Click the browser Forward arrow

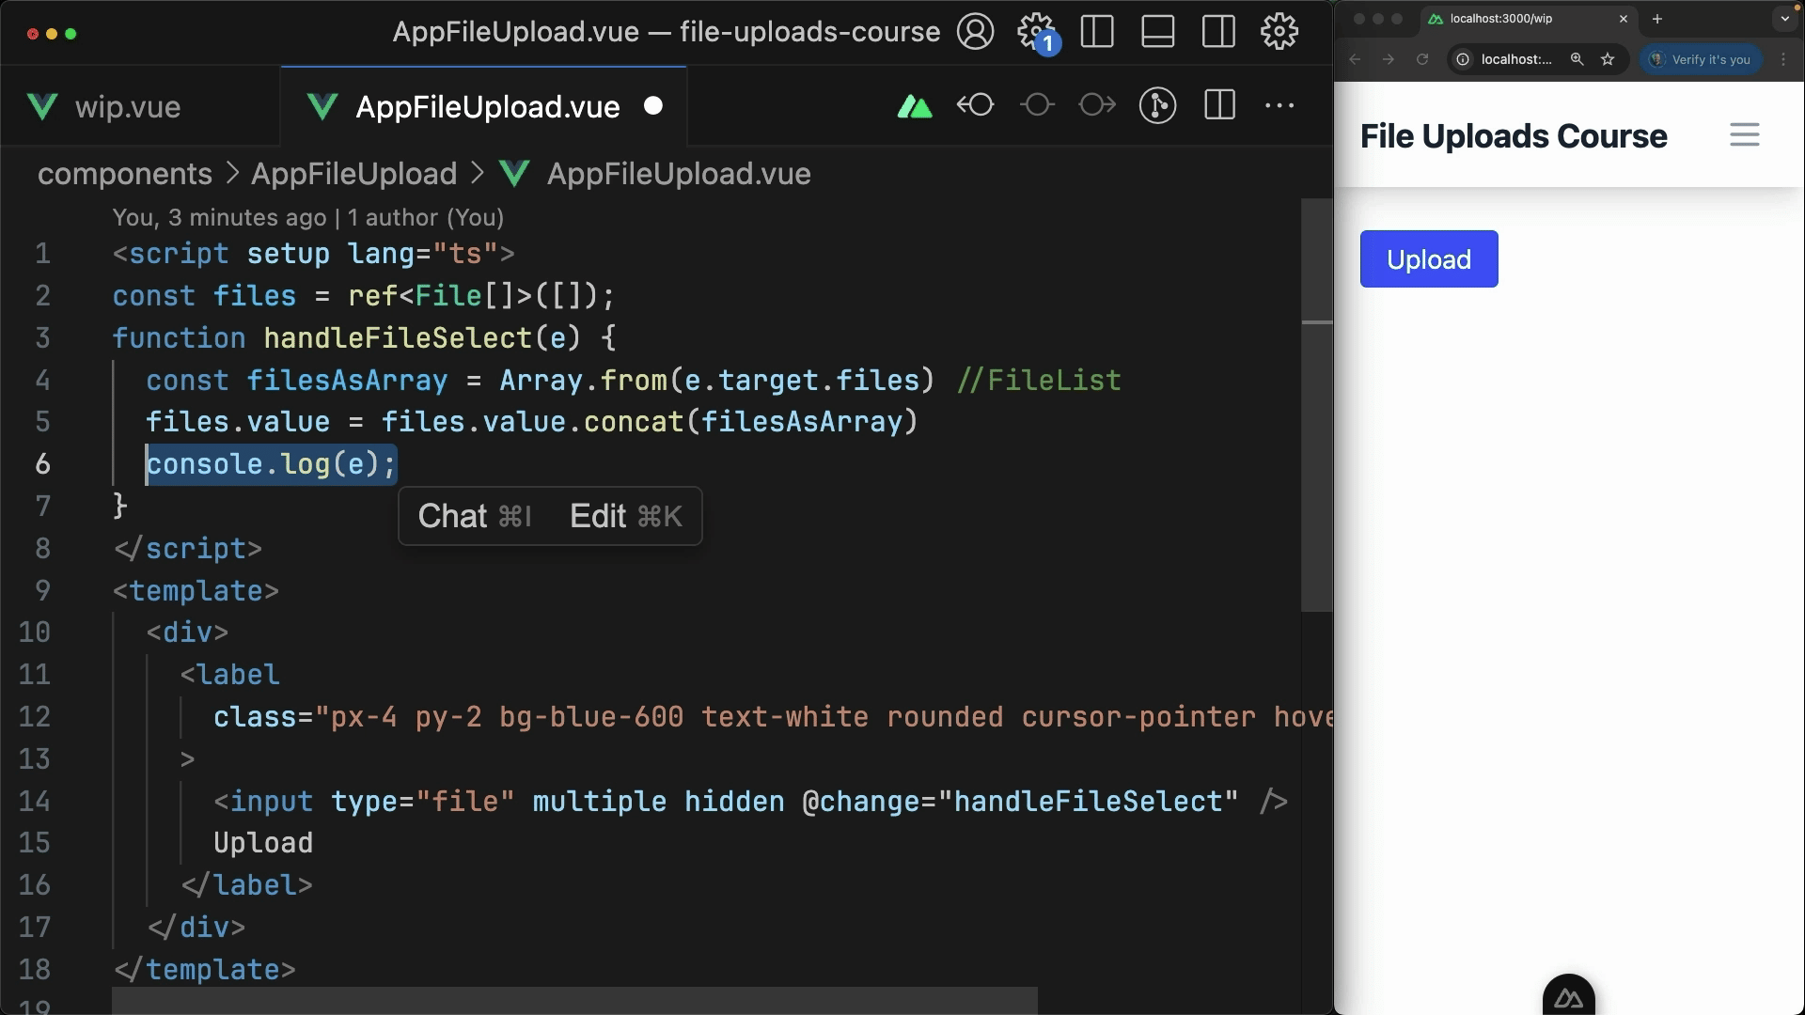(x=1389, y=59)
